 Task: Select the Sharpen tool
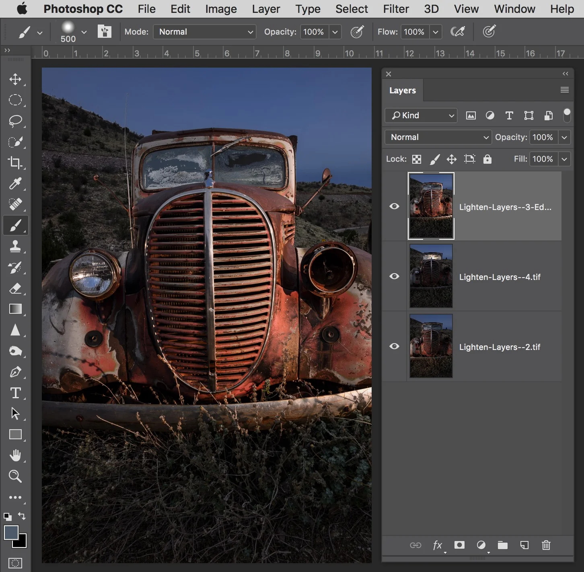[x=15, y=330]
